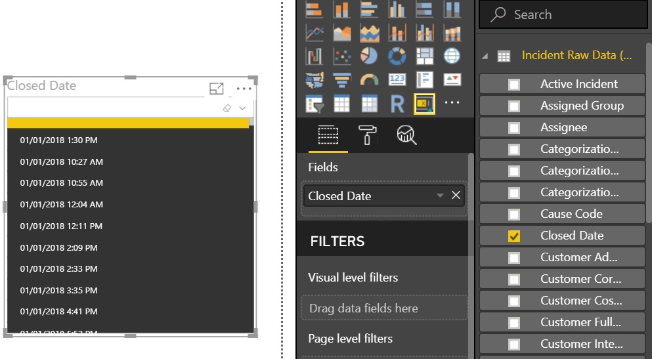The width and height of the screenshot is (652, 359).
Task: Click the Search fields box
Action: [563, 14]
